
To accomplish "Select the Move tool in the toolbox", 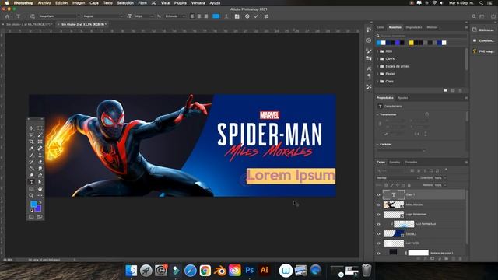I will (x=31, y=128).
